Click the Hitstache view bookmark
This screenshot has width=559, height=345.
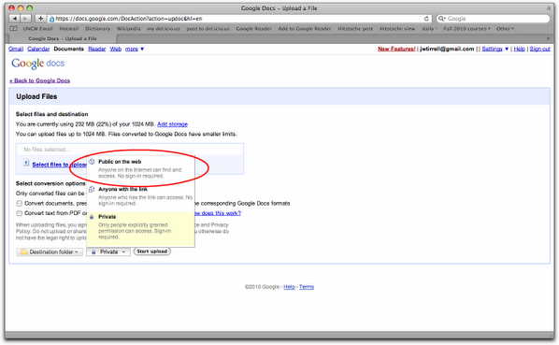pyautogui.click(x=397, y=28)
